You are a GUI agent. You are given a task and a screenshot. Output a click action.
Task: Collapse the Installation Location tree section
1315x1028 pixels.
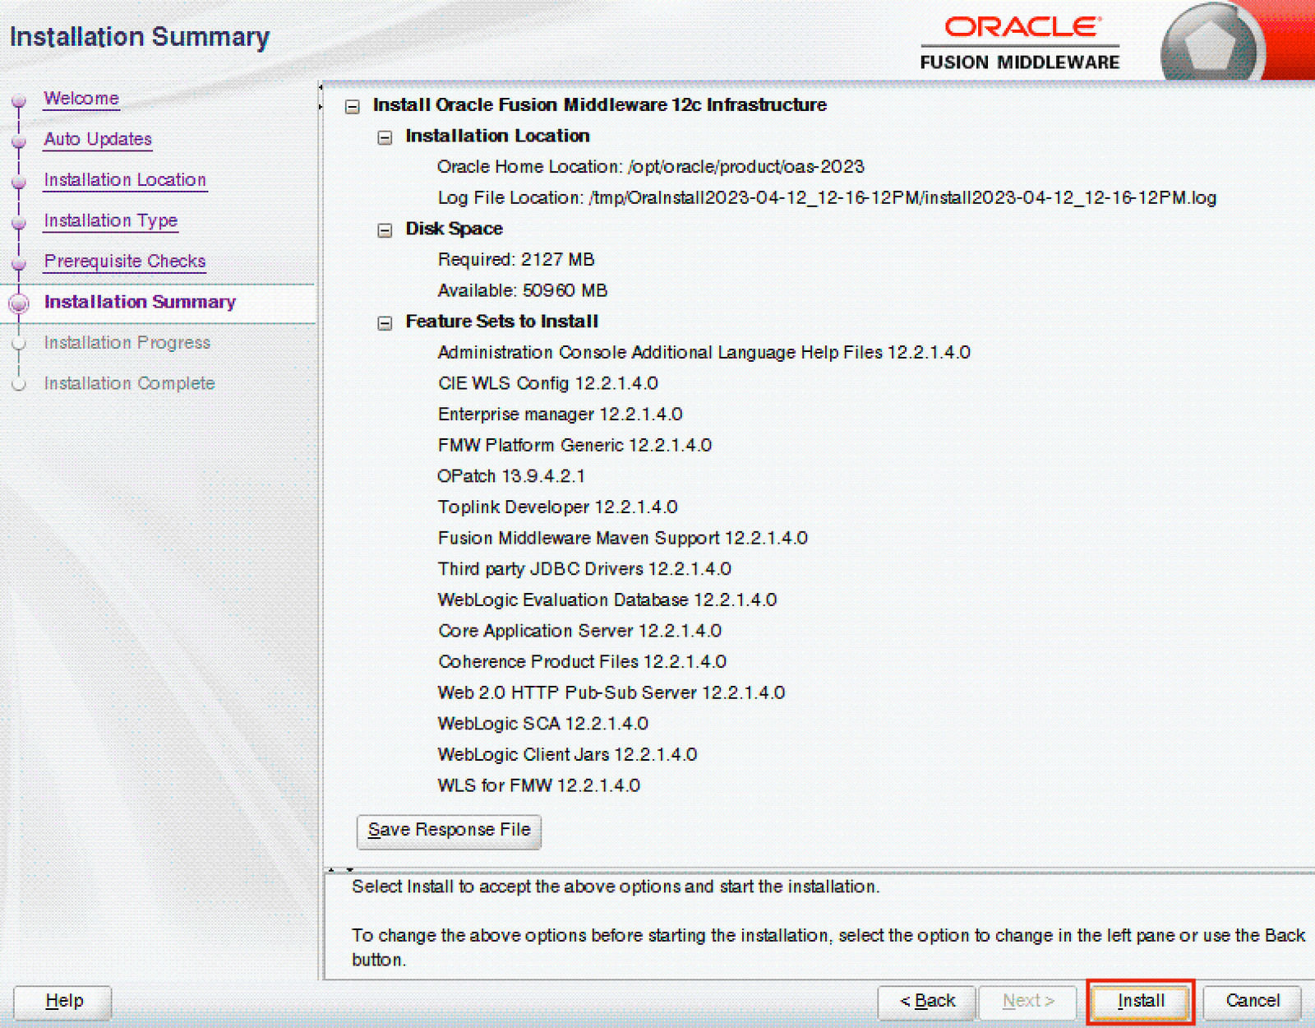[x=385, y=137]
